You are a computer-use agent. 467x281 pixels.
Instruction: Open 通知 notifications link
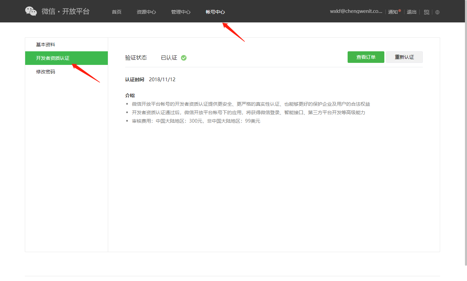point(393,12)
